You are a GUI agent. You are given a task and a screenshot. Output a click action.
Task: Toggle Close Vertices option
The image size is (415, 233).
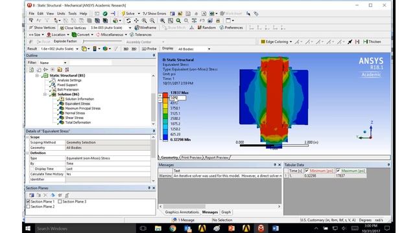[73, 28]
